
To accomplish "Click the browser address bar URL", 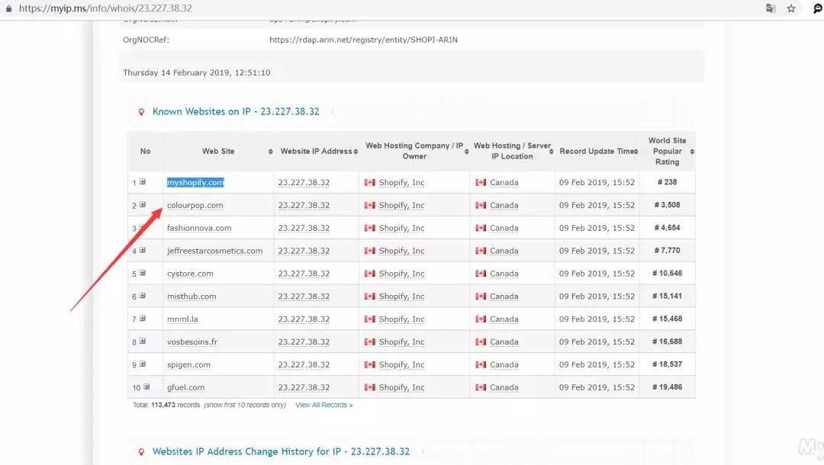I will (x=107, y=8).
